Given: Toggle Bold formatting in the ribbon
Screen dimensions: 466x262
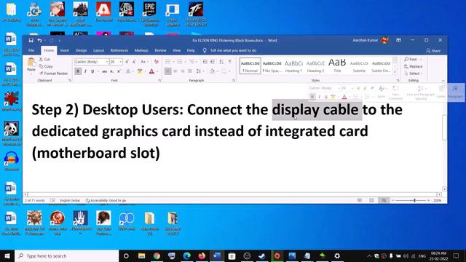Looking at the screenshot, I should point(78,71).
